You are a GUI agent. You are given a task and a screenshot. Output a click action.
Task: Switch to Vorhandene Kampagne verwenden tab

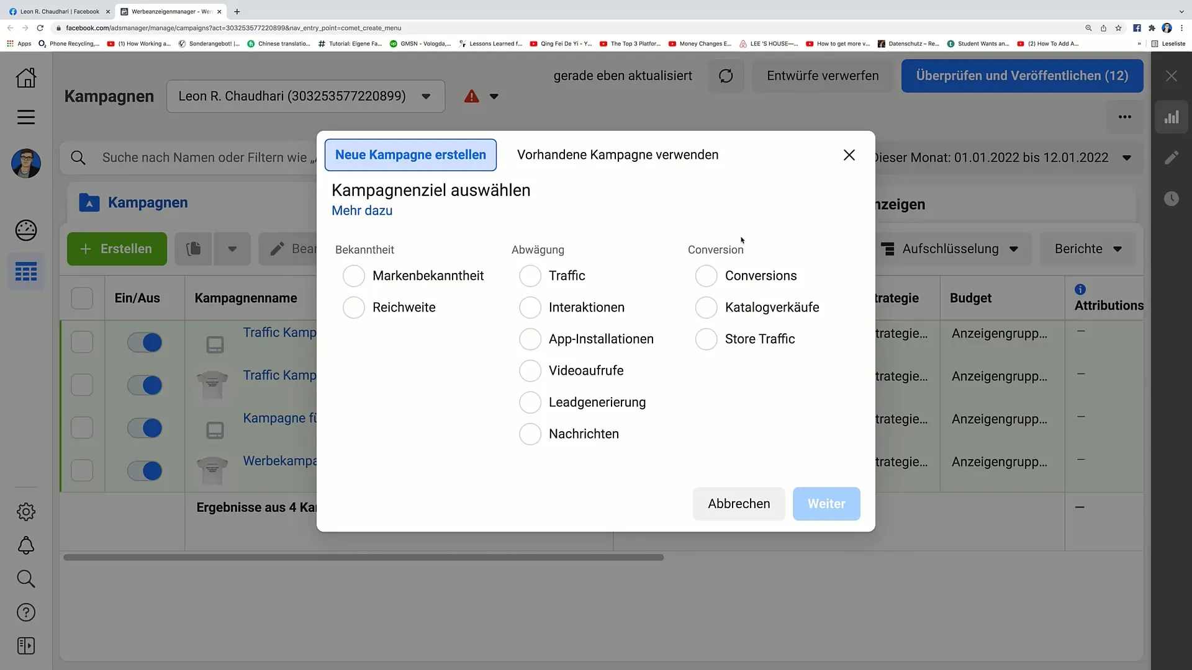pos(617,154)
